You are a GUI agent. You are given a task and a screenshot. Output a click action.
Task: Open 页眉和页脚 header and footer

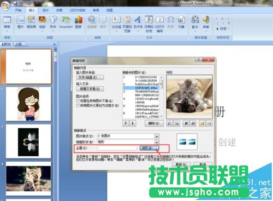127,24
